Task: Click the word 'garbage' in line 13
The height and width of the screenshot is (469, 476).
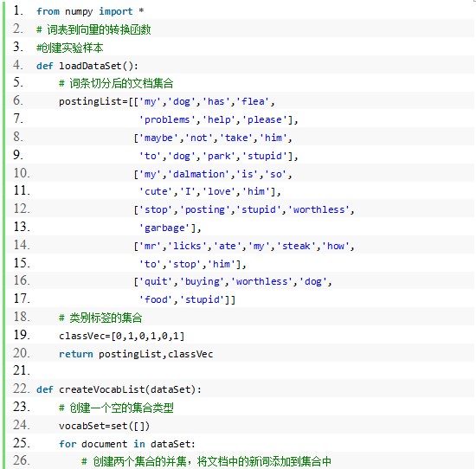Action: (164, 228)
